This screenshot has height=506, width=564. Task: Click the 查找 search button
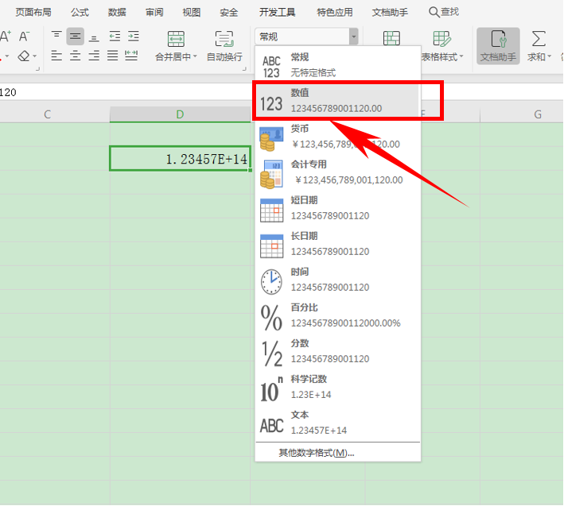(444, 12)
